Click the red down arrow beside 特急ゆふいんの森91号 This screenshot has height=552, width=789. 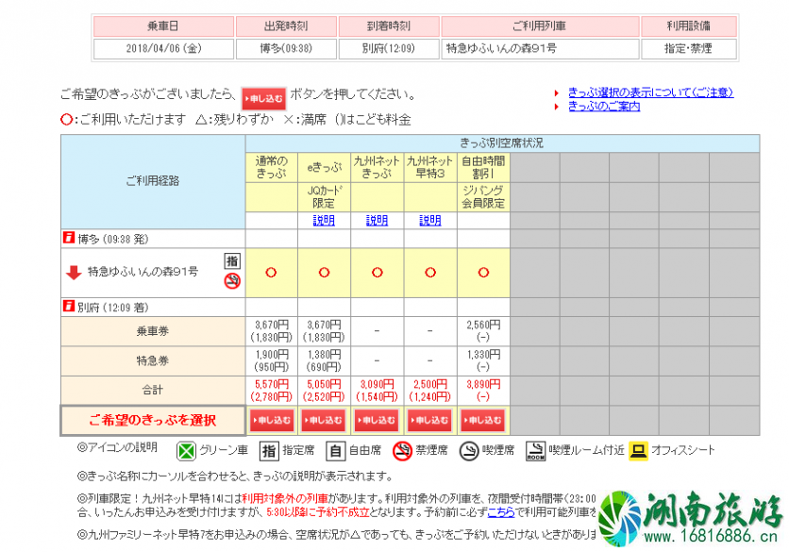click(x=74, y=273)
